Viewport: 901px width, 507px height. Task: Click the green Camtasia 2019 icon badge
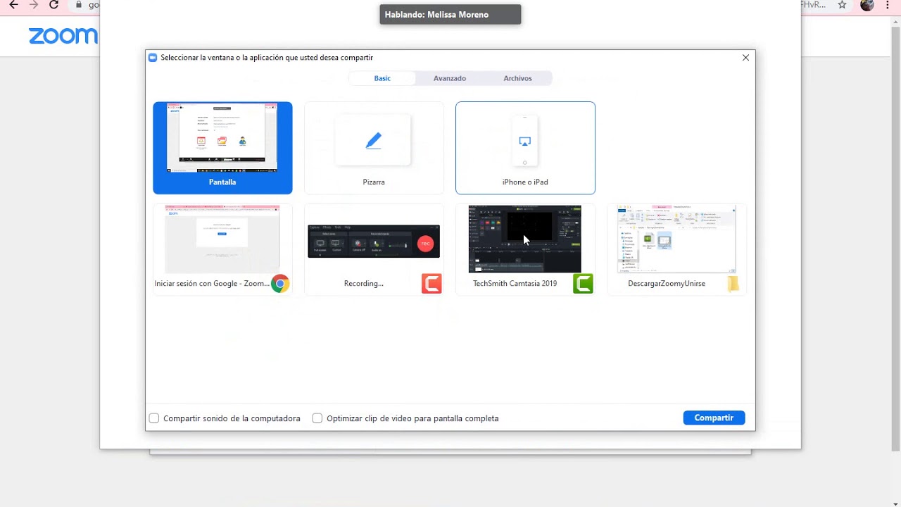coord(583,284)
